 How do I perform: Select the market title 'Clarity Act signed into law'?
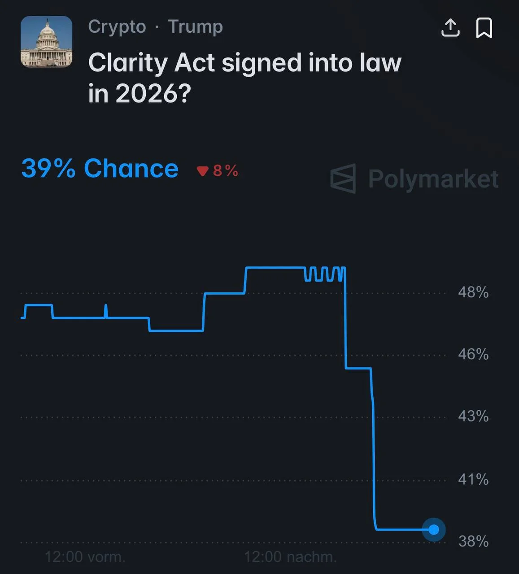tap(244, 62)
